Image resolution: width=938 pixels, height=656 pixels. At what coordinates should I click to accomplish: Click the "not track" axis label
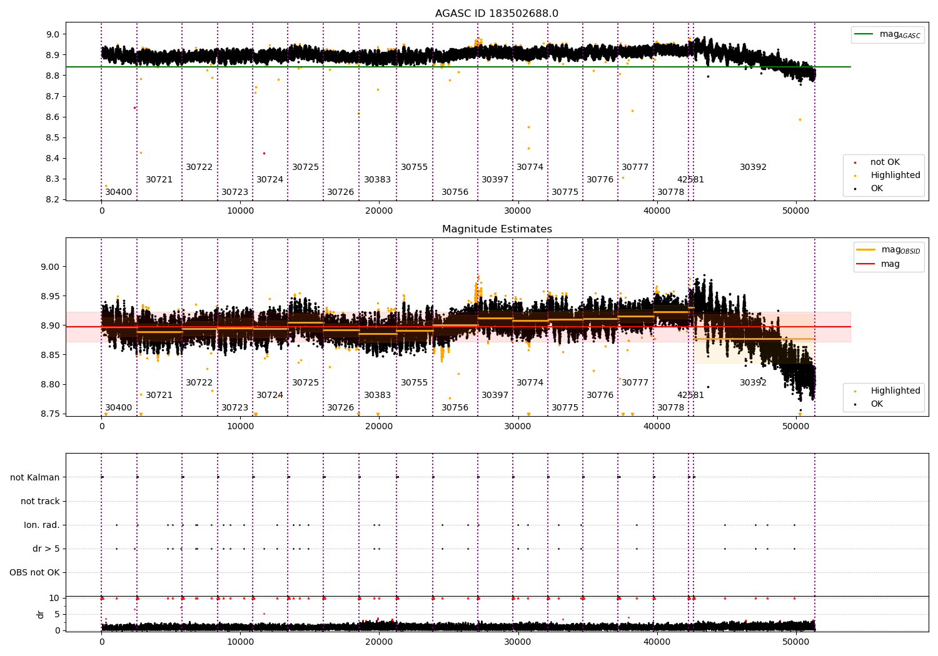click(x=40, y=501)
